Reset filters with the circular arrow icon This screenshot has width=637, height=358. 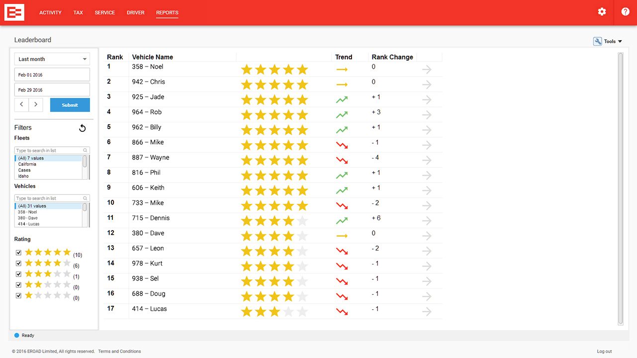click(83, 128)
